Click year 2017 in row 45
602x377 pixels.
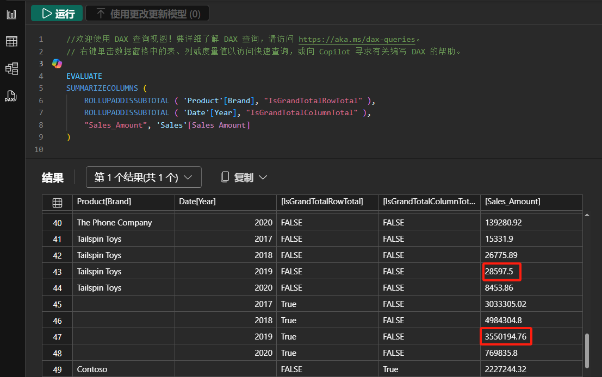tap(263, 304)
